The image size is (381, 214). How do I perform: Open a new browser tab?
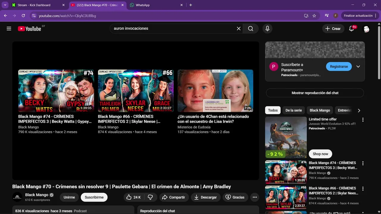click(x=190, y=5)
